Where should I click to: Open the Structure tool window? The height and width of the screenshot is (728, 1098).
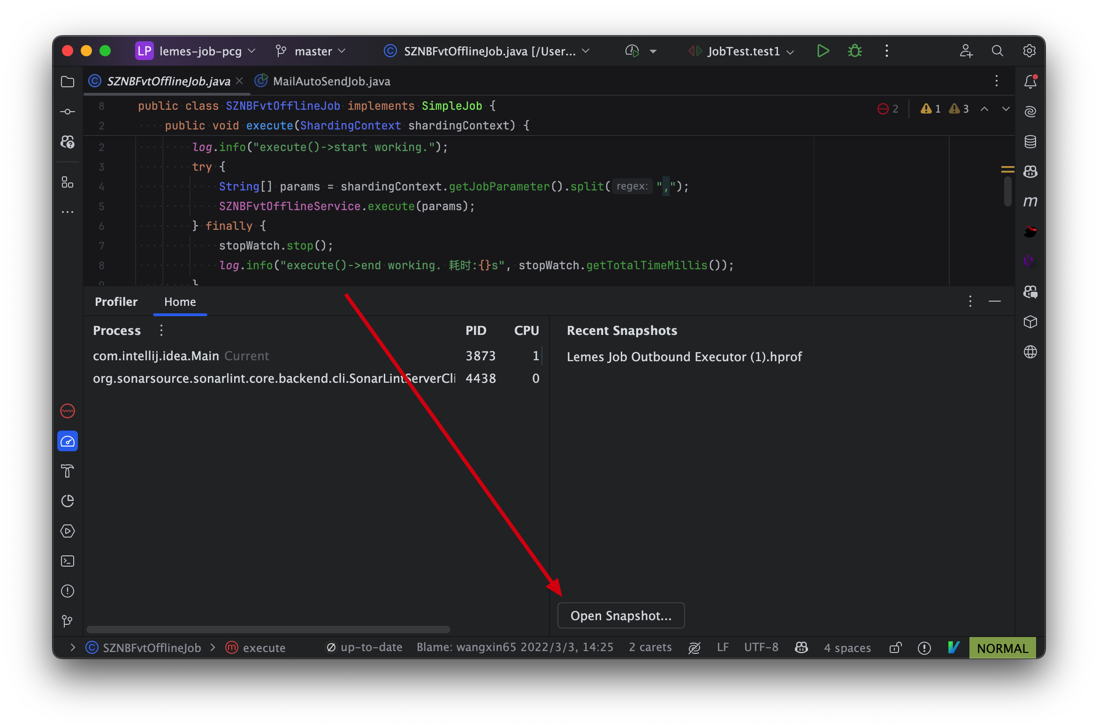point(68,182)
